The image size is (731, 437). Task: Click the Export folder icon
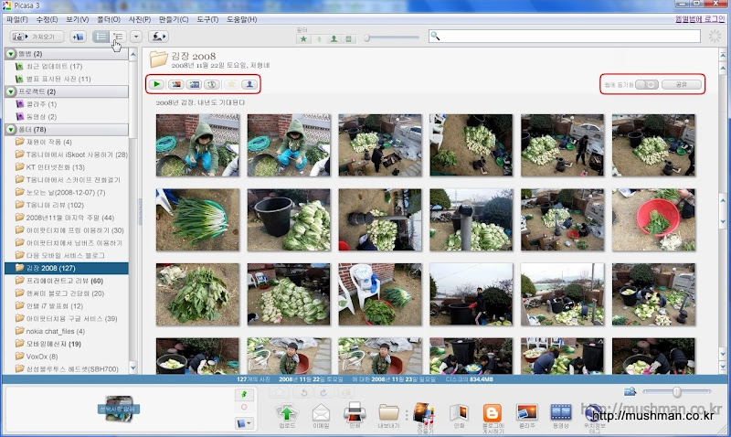[x=388, y=416]
